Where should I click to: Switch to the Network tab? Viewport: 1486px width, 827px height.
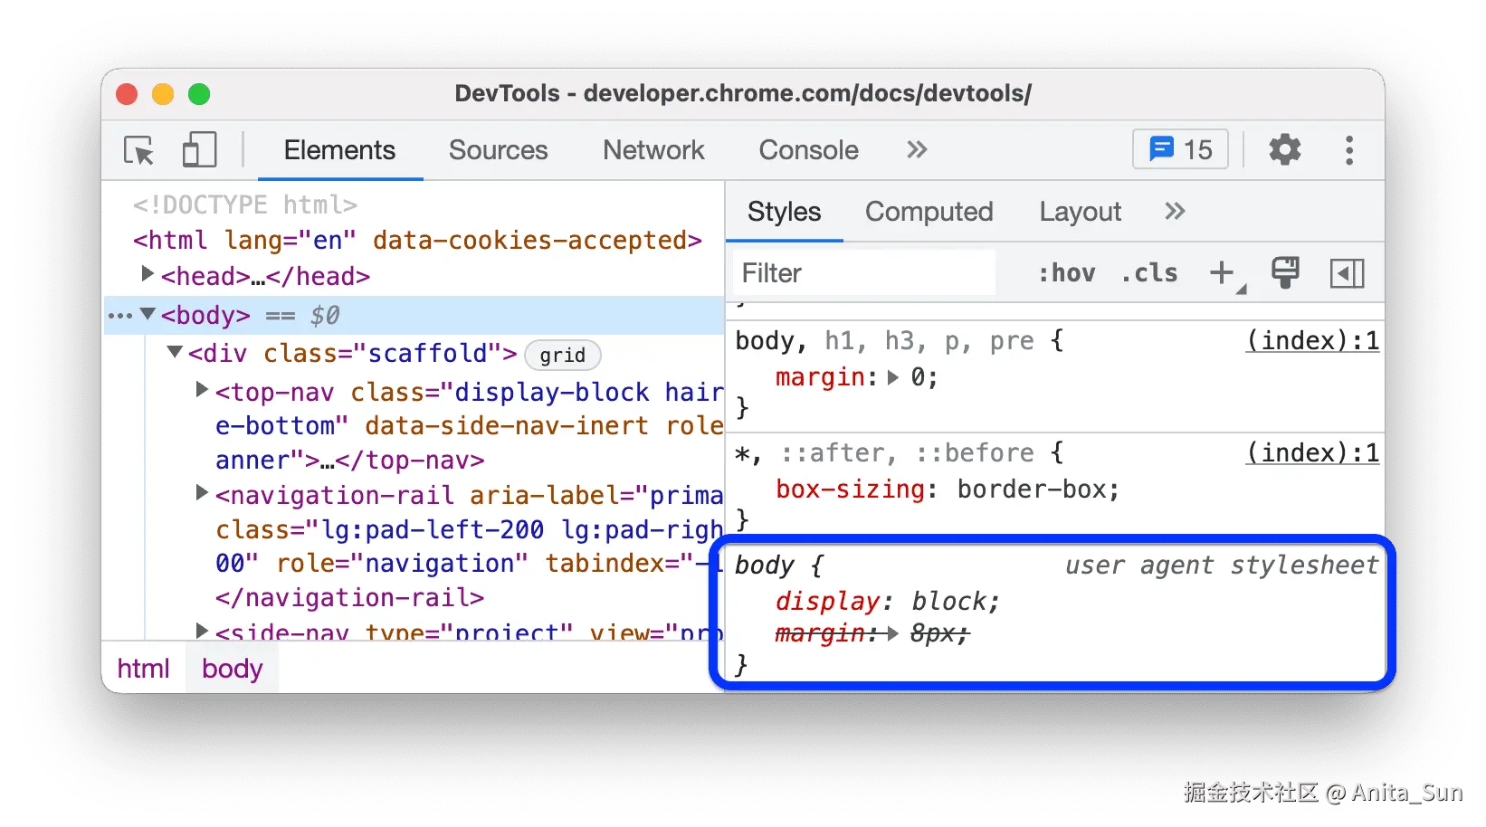653,150
